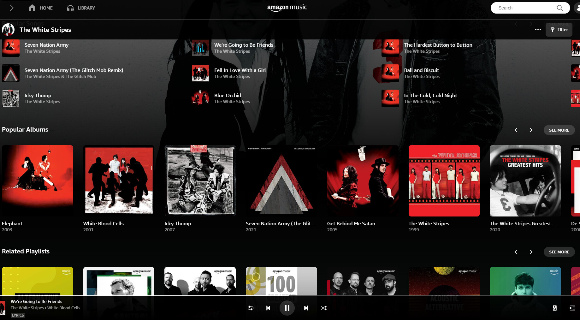Click Seven Nation Army song artwork
The width and height of the screenshot is (580, 320).
(11, 48)
